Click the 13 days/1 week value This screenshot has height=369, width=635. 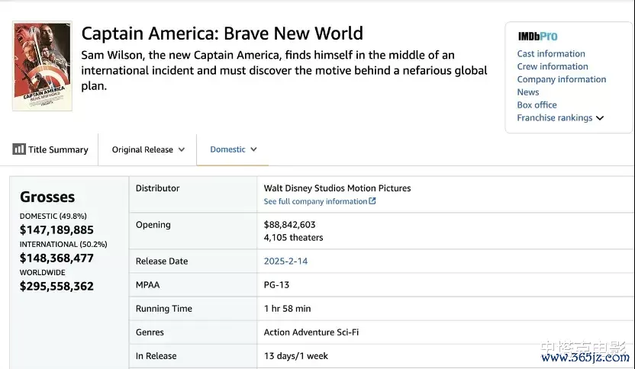[x=296, y=356]
